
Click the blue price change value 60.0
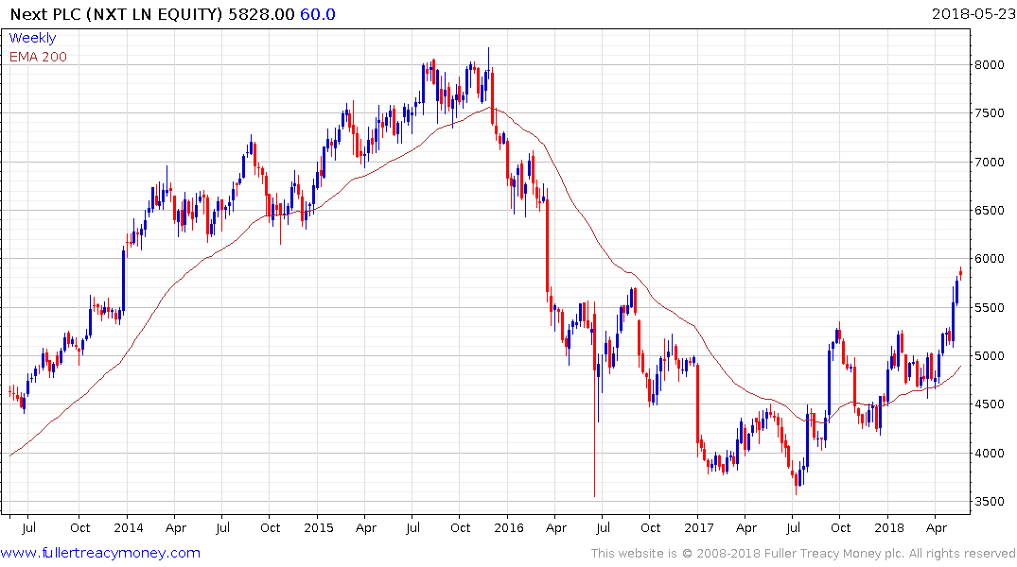tap(318, 14)
